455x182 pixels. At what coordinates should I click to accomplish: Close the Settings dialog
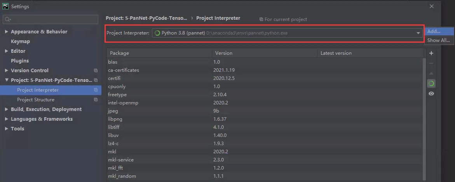click(x=432, y=6)
